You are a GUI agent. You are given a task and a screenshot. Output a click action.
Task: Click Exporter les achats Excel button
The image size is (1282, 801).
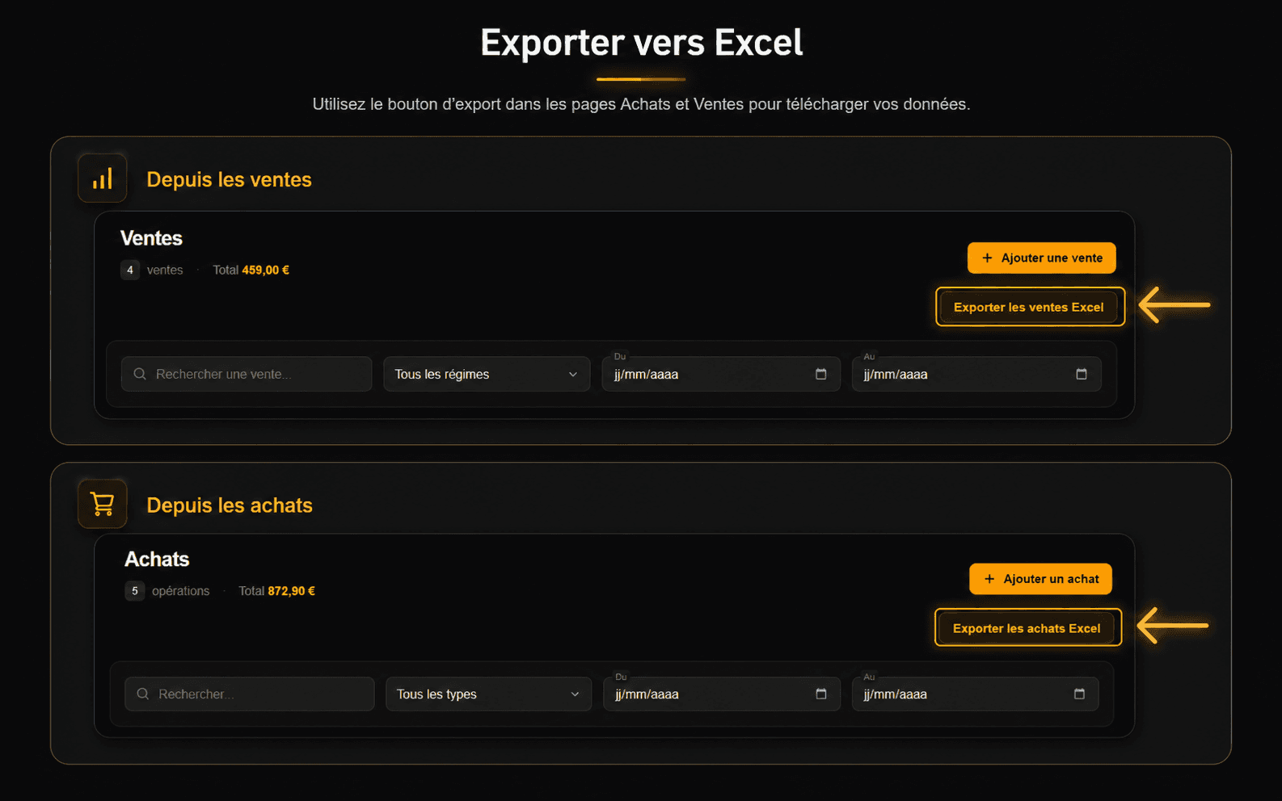pyautogui.click(x=1027, y=628)
